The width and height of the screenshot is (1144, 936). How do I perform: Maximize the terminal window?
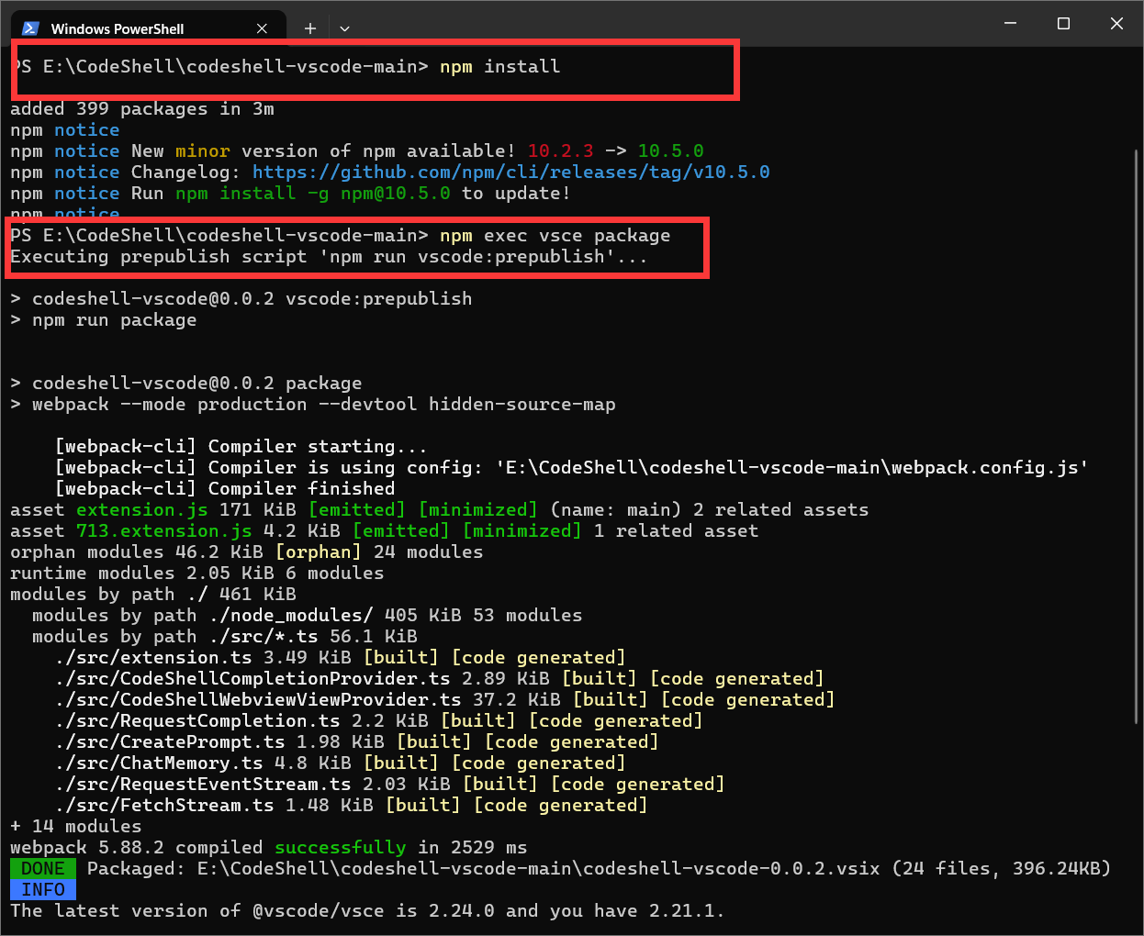(1063, 24)
